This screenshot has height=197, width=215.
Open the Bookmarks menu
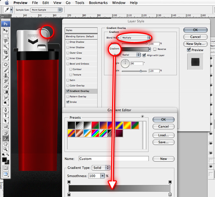click(98, 3)
